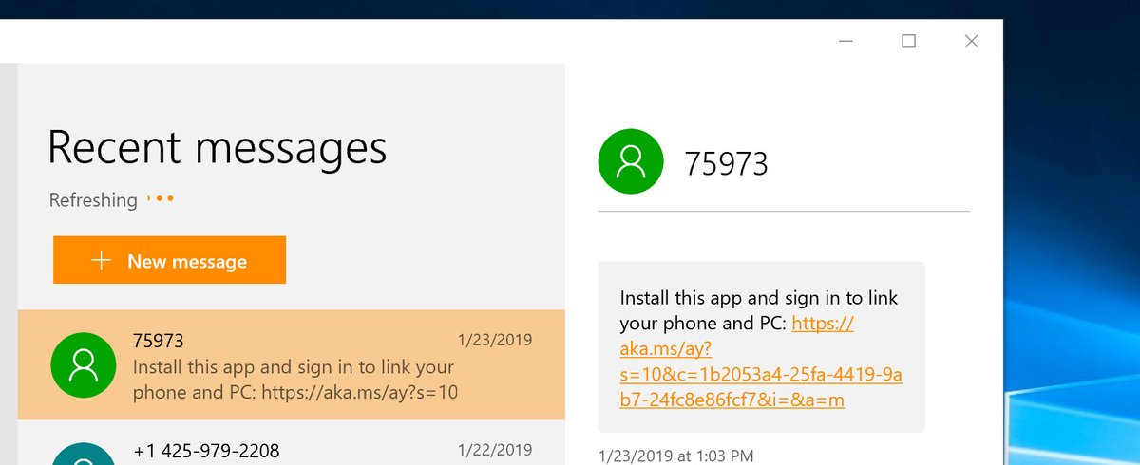The image size is (1140, 465).
Task: Click the large contact avatar in conversation header
Action: click(629, 162)
